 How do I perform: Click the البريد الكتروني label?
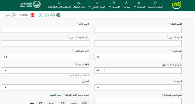pos(175,37)
